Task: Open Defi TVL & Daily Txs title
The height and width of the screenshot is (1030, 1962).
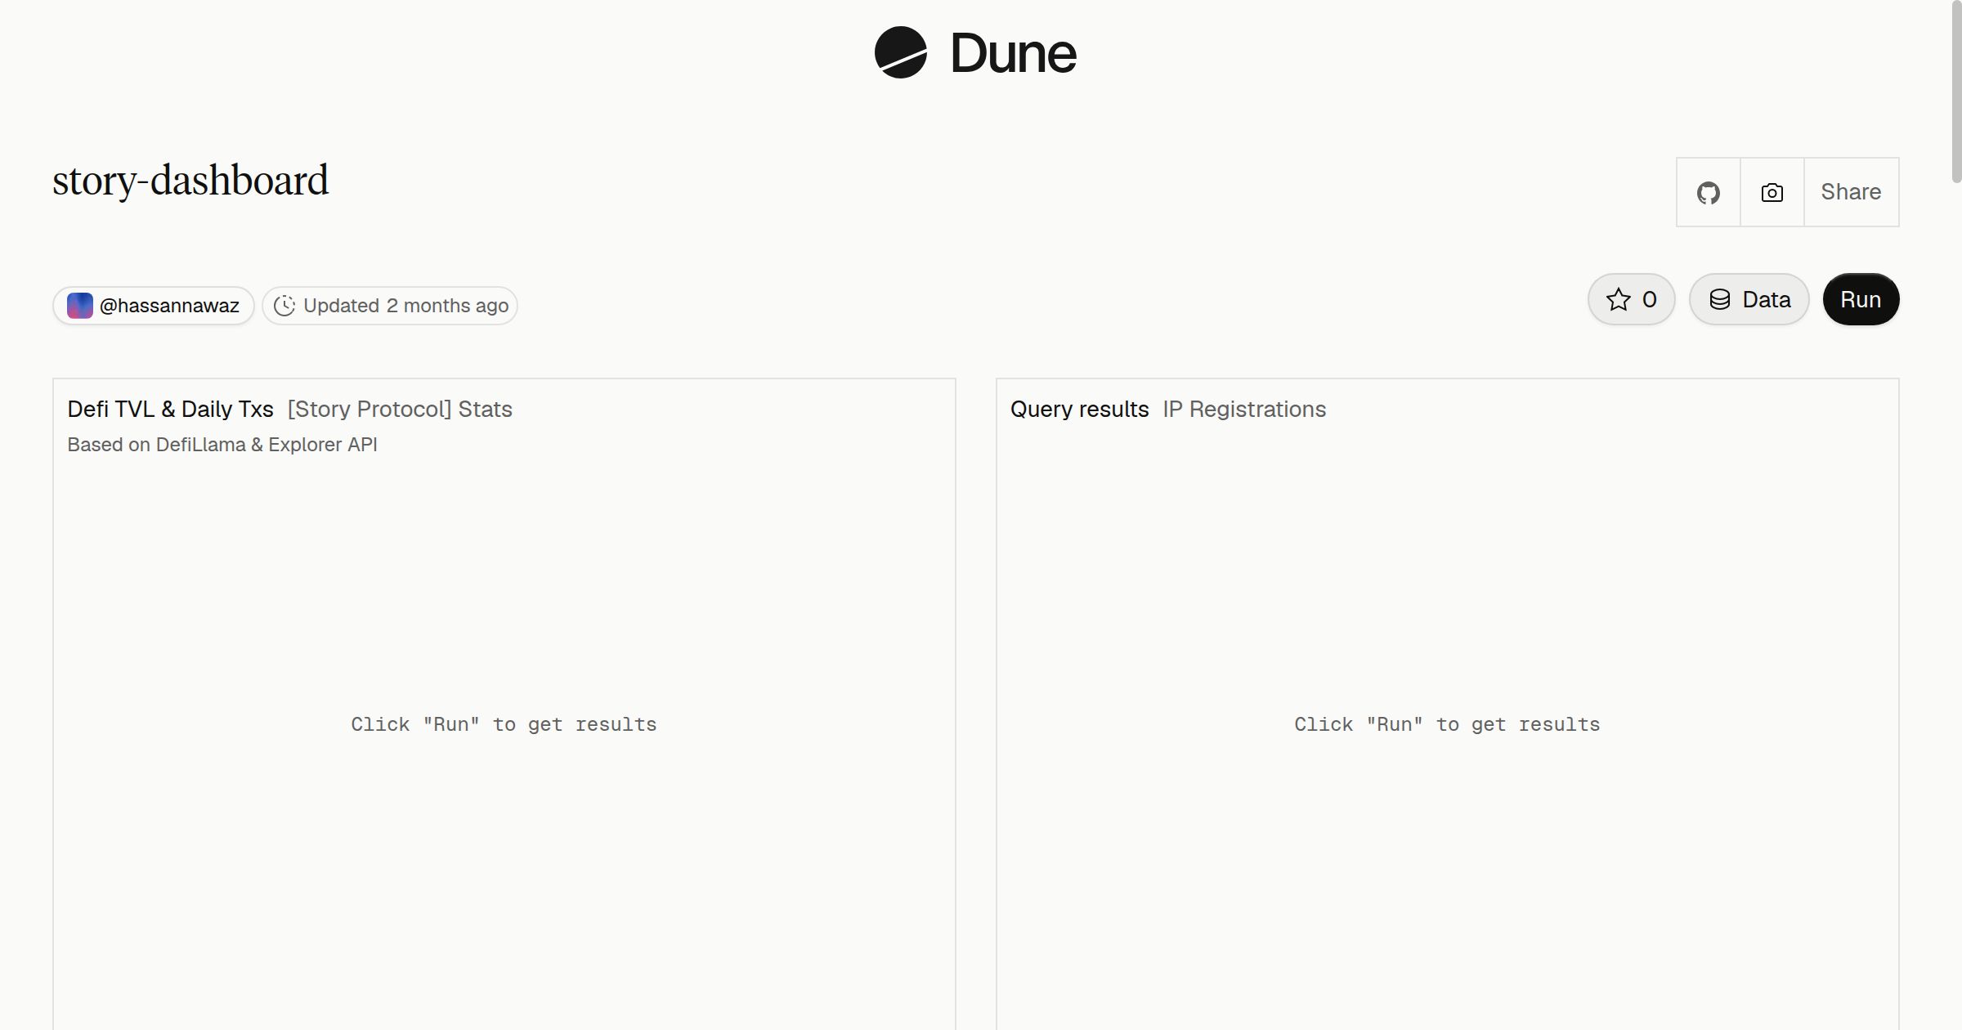Action: pyautogui.click(x=170, y=409)
